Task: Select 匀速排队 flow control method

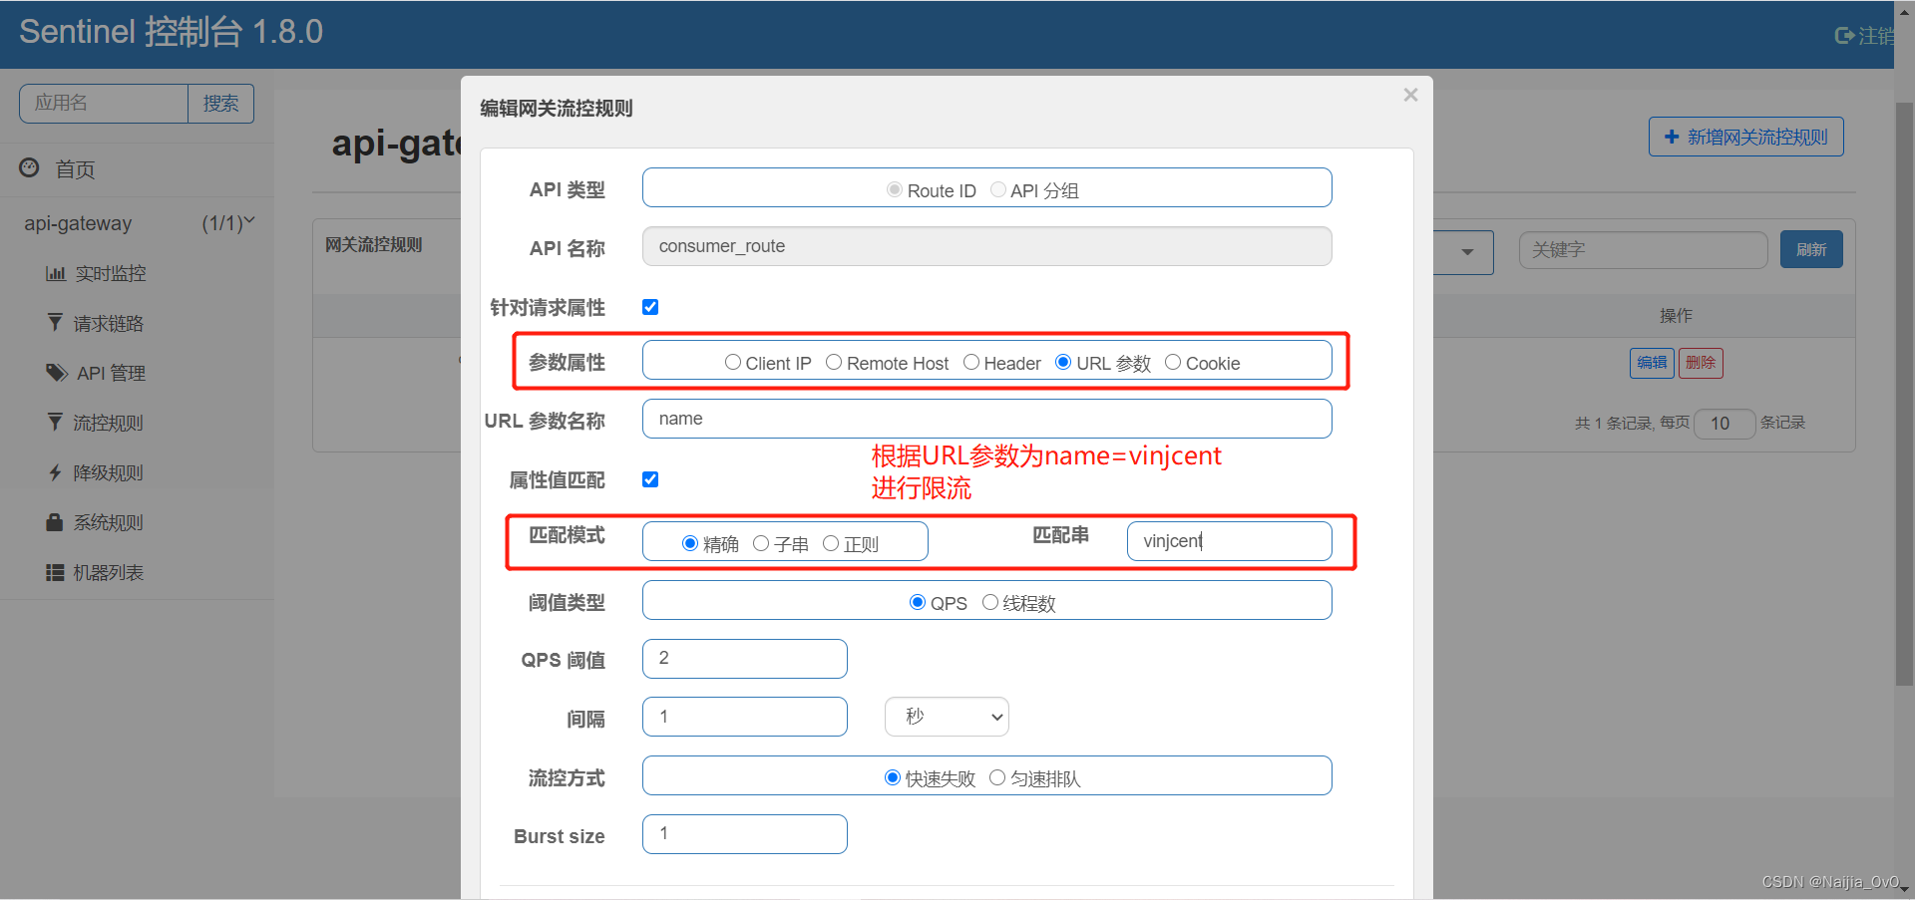Action: click(997, 777)
